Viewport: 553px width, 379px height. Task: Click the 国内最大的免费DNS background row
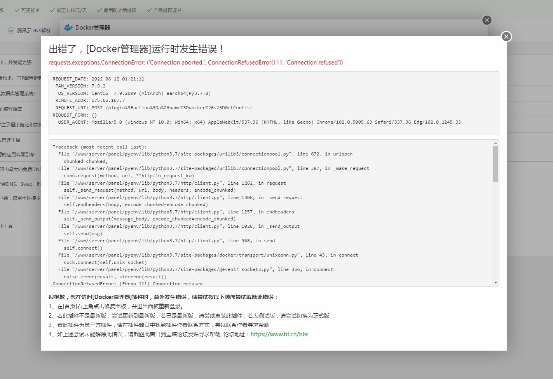point(20,169)
